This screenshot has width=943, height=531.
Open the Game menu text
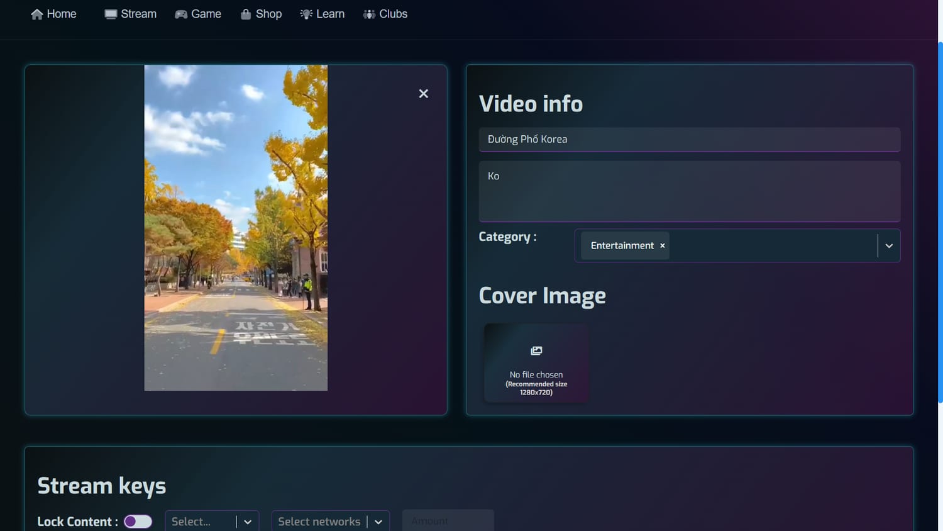pos(206,14)
